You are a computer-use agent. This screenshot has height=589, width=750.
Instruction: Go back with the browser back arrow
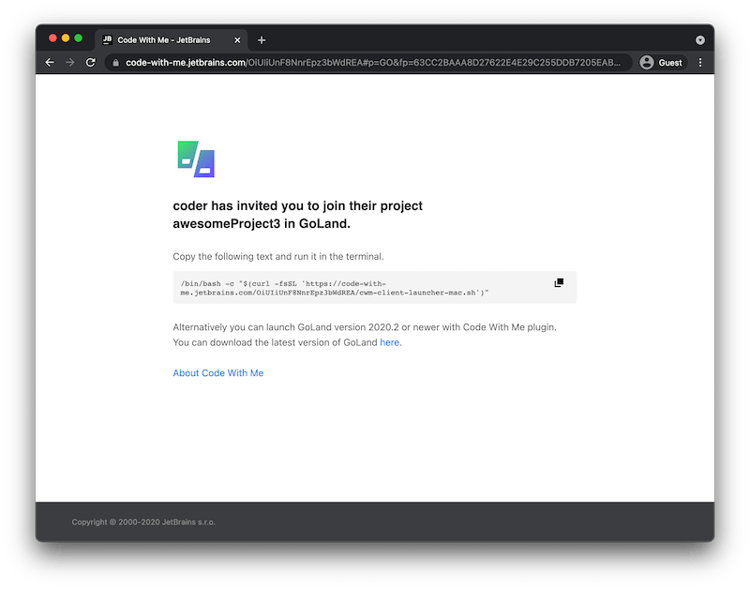(50, 63)
